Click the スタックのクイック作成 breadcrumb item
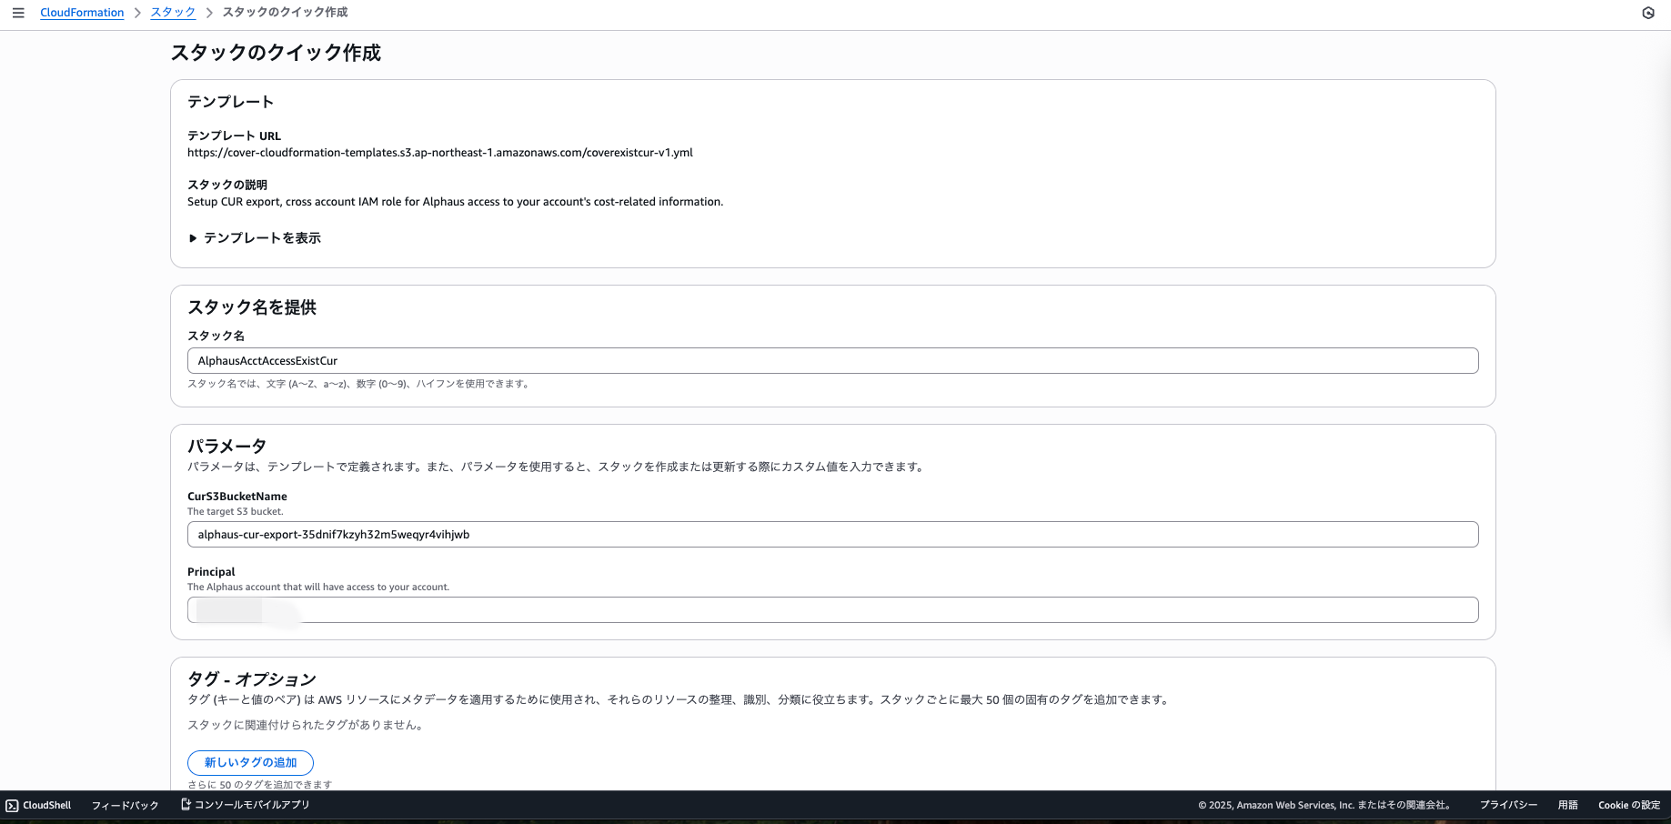This screenshot has height=824, width=1671. coord(285,13)
